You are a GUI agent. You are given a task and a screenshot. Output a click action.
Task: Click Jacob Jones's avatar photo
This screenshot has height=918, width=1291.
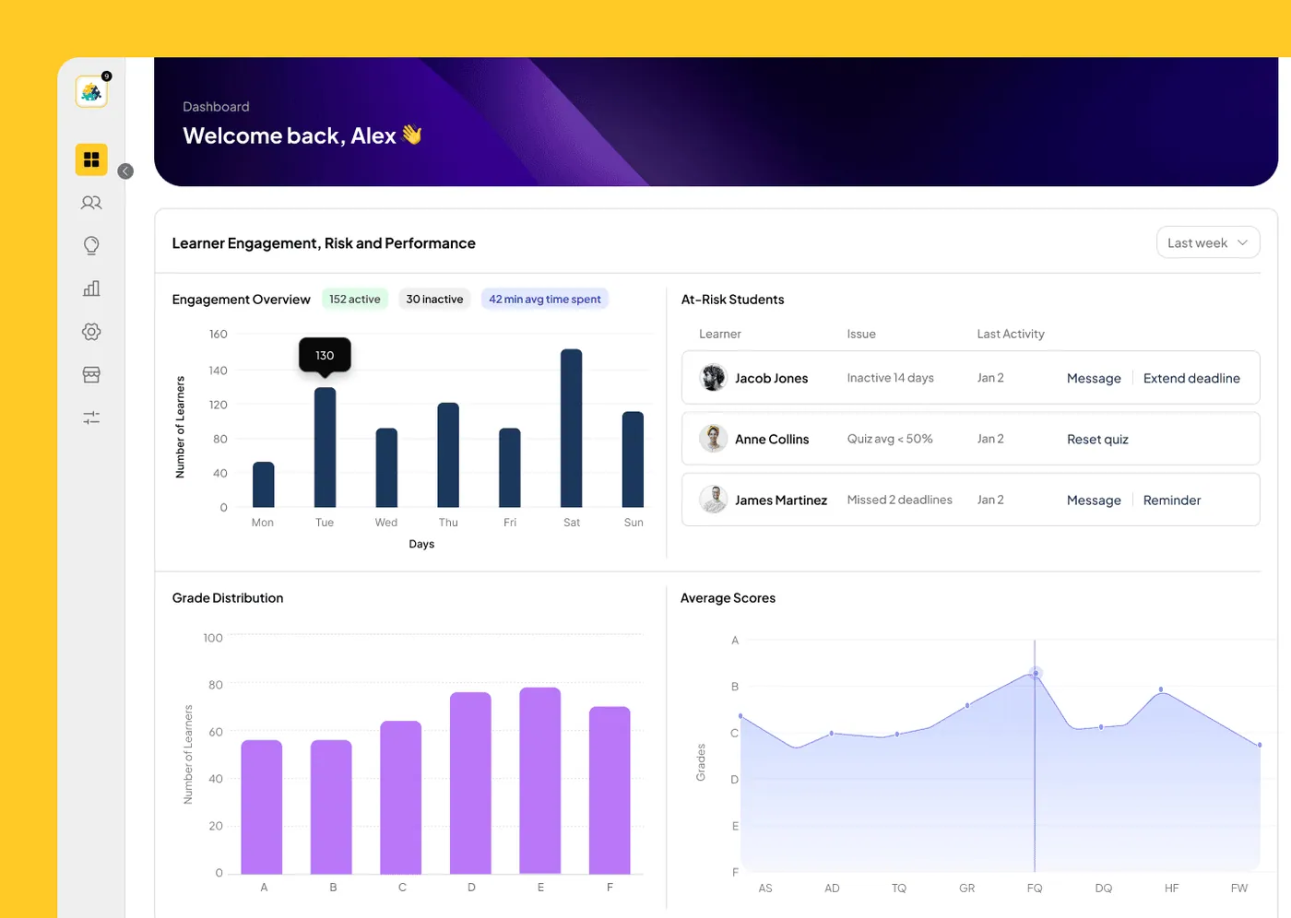point(713,378)
